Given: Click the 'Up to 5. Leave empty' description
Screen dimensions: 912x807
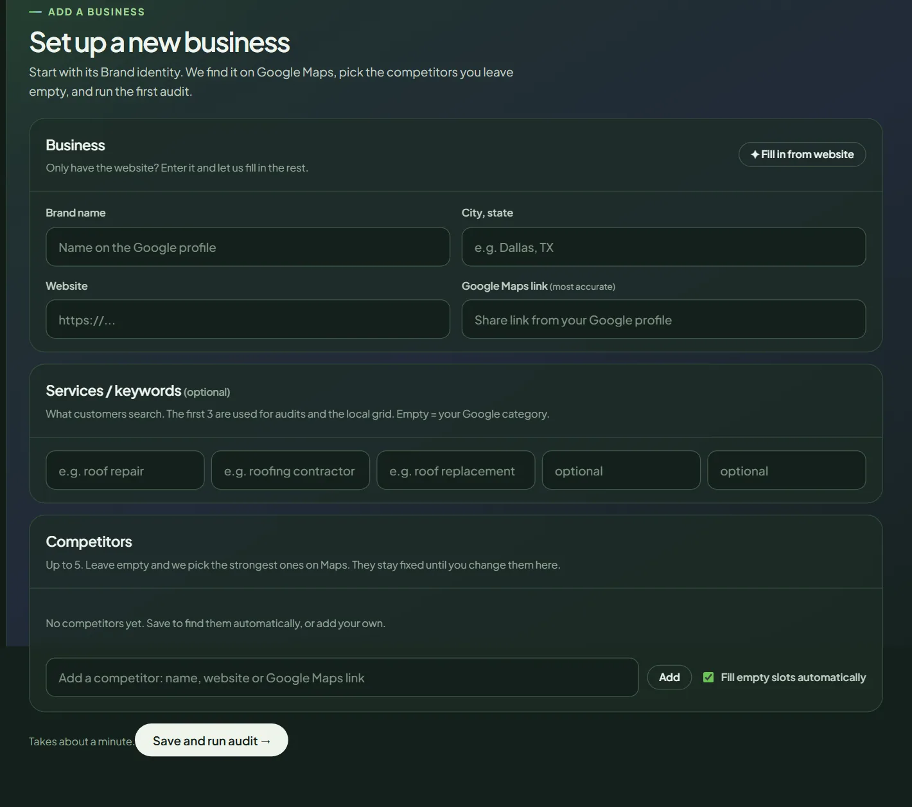Looking at the screenshot, I should coord(303,565).
